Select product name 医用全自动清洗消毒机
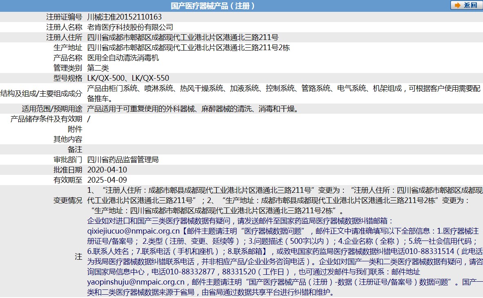Viewport: 483px width, 298px height. [123, 57]
